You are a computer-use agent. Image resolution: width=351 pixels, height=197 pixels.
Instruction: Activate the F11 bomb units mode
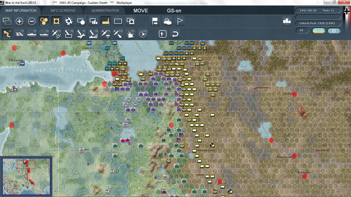130,34
